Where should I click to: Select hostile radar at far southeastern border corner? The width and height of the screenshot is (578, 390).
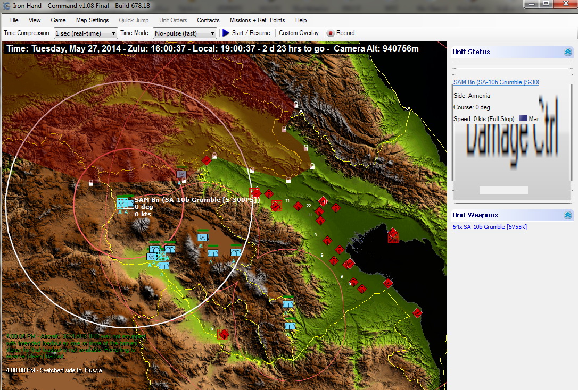click(x=417, y=313)
